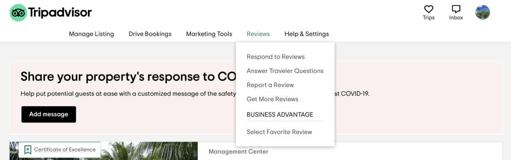Screen dimensions: 511x160
Task: Click the BUSINESS ADVANTAGE heading
Action: click(x=280, y=115)
